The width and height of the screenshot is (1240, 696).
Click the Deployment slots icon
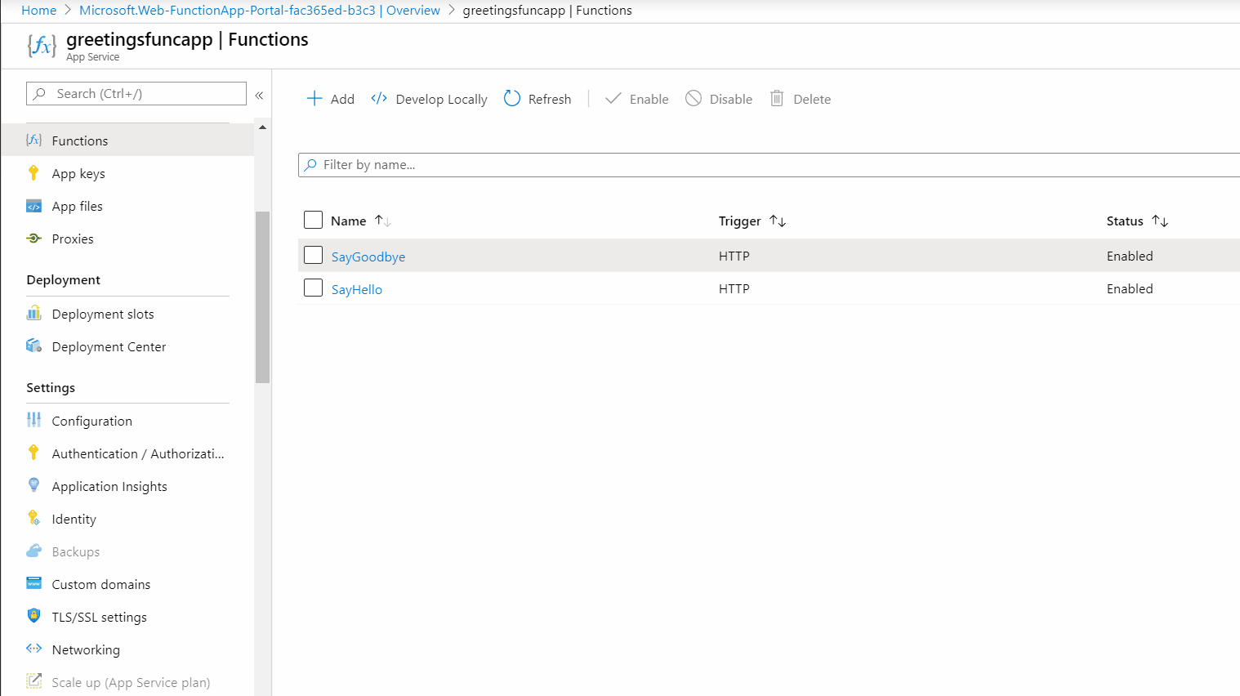[33, 313]
